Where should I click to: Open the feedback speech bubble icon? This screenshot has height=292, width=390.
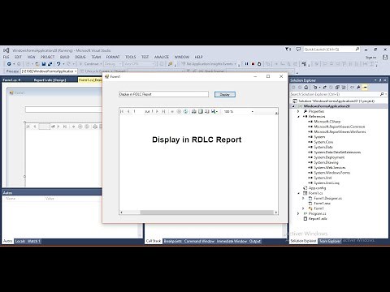pyautogui.click(x=298, y=49)
